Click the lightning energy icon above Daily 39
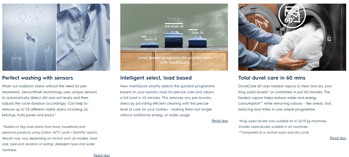The height and width of the screenshot is (157, 349). [197, 25]
